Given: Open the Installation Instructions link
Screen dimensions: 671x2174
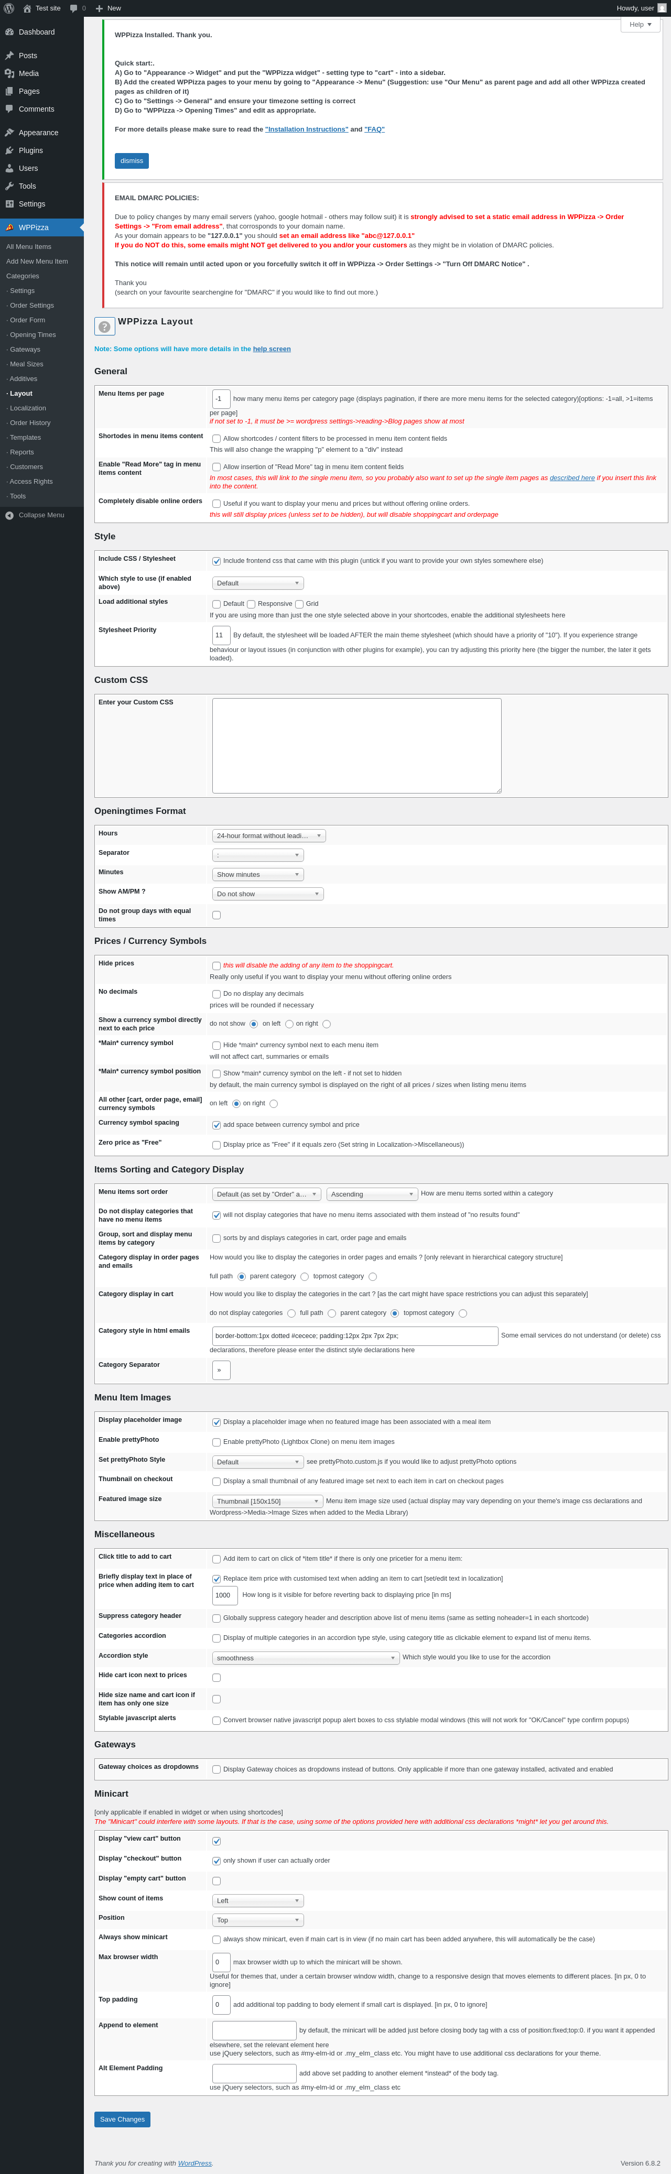Looking at the screenshot, I should click(306, 129).
